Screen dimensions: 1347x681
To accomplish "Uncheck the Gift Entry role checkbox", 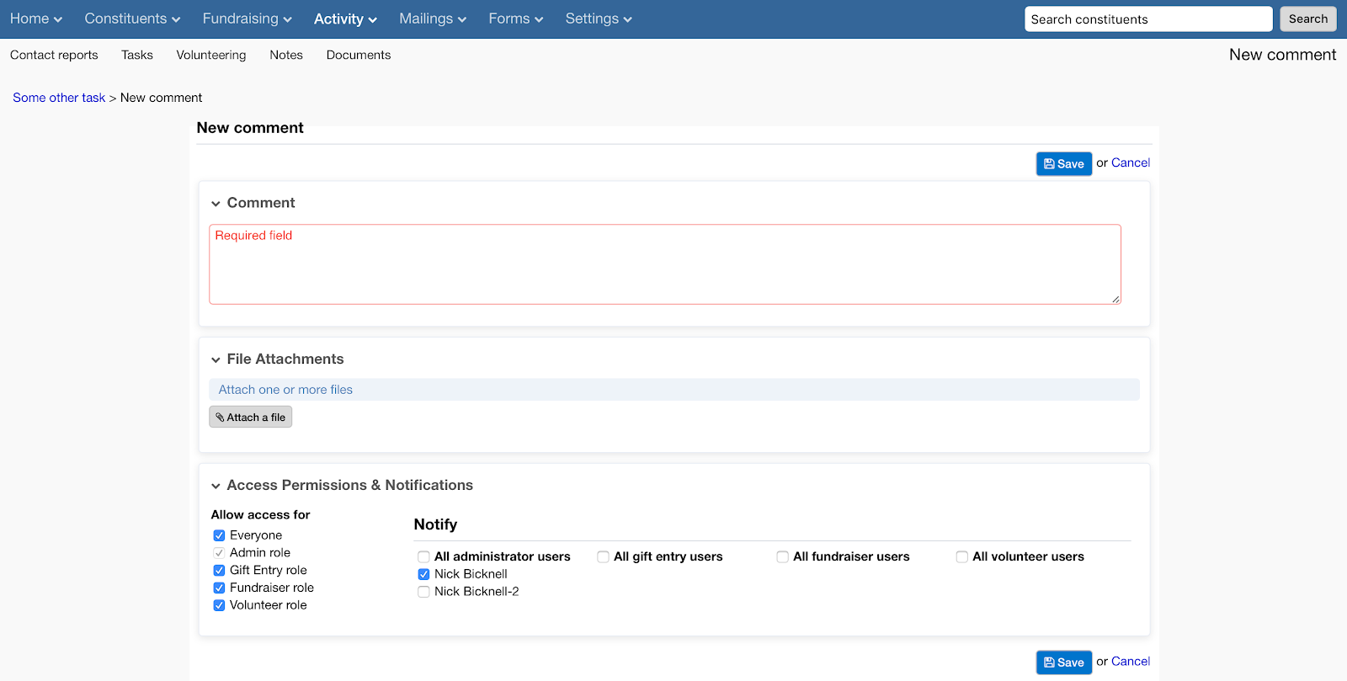I will coord(219,571).
